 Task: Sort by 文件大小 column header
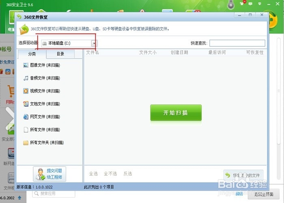pos(148,52)
